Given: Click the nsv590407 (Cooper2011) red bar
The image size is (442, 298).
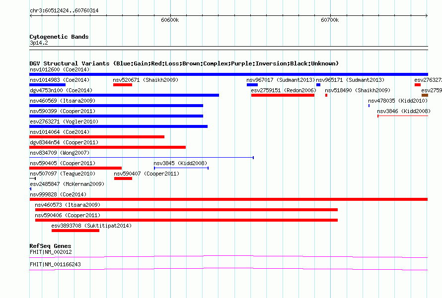Looking at the screenshot, I should [x=123, y=179].
